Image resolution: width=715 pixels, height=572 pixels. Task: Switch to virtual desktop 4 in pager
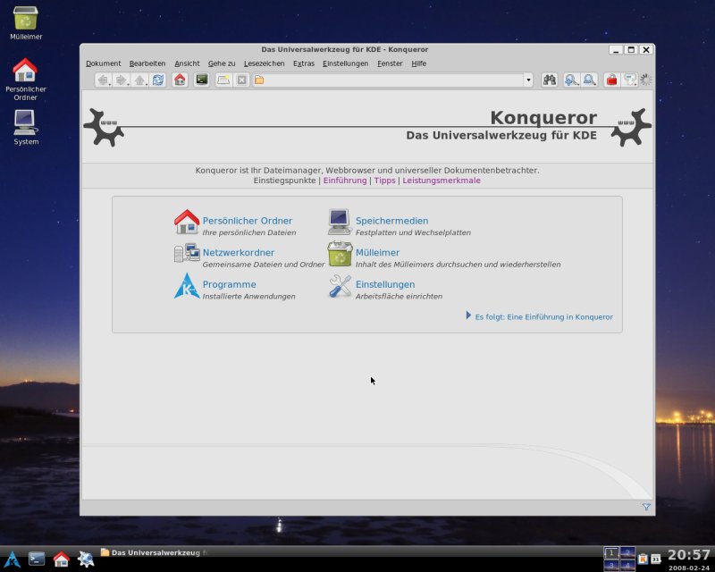coord(627,566)
